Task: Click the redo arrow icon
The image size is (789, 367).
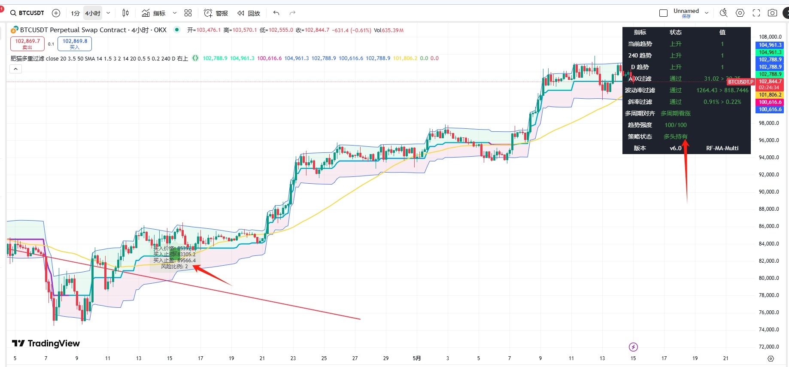Action: [292, 13]
